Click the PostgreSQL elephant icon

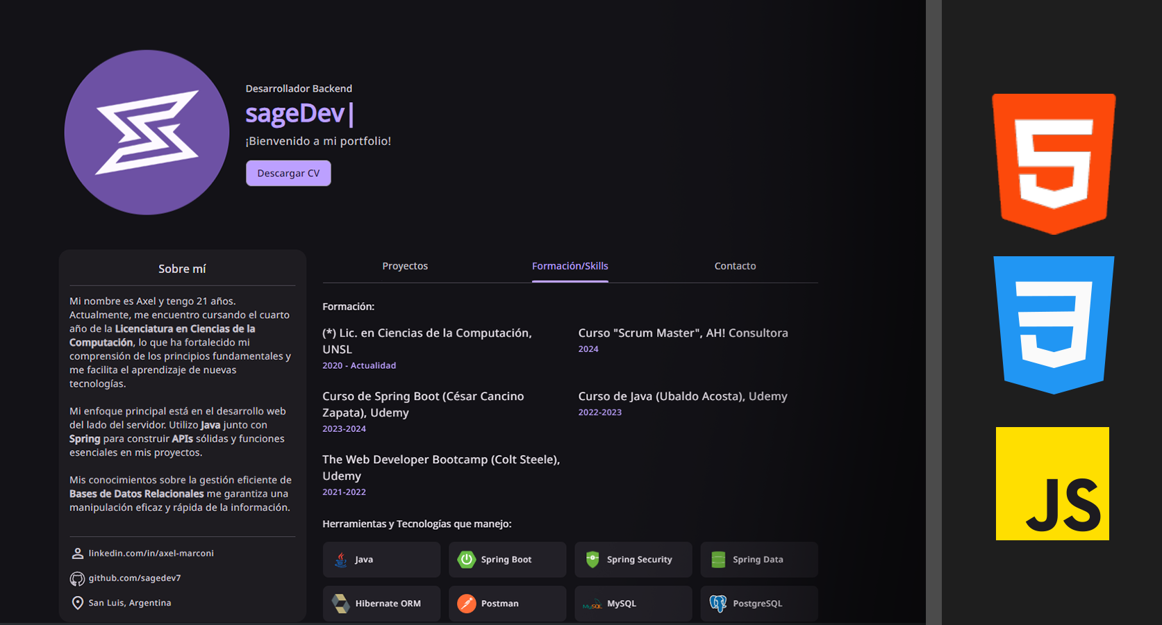(718, 603)
